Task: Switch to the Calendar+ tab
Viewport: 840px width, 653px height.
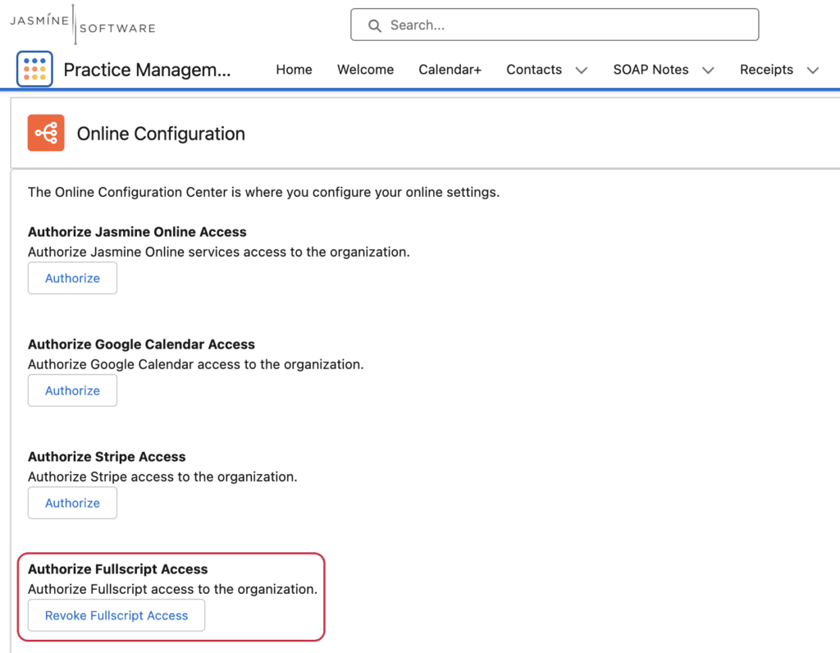Action: 450,70
